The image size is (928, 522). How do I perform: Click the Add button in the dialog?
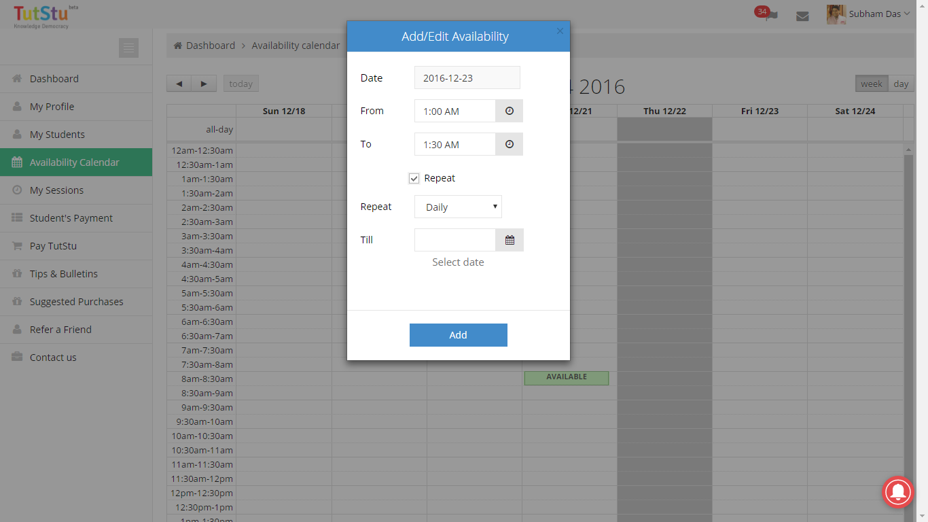459,335
